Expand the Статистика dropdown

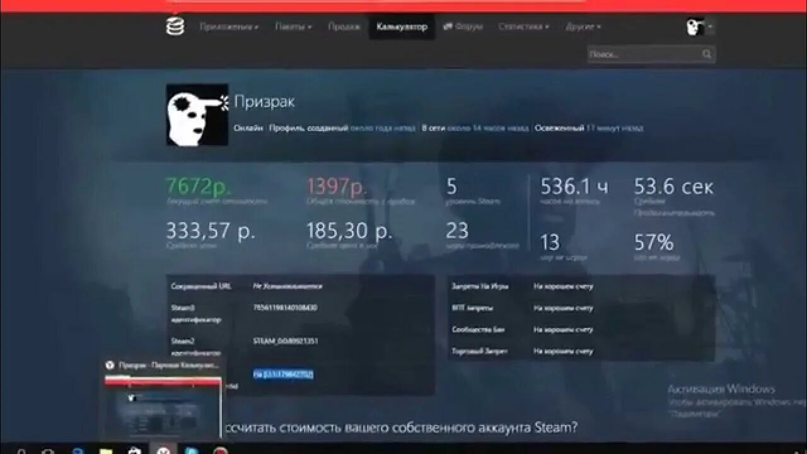[x=523, y=26]
